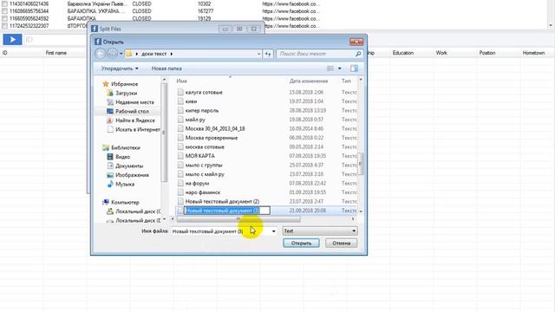Expand the chevron before доки текст
This screenshot has height=312, width=555.
coord(137,54)
